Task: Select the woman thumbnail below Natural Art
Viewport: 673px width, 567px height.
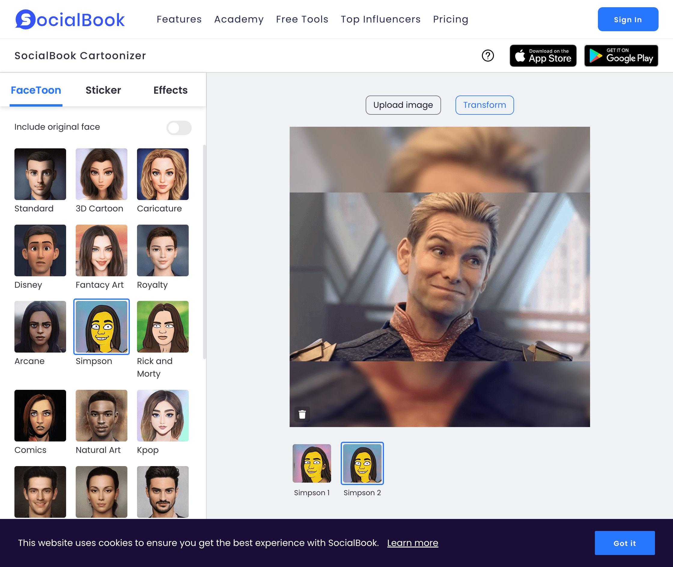Action: [x=102, y=492]
